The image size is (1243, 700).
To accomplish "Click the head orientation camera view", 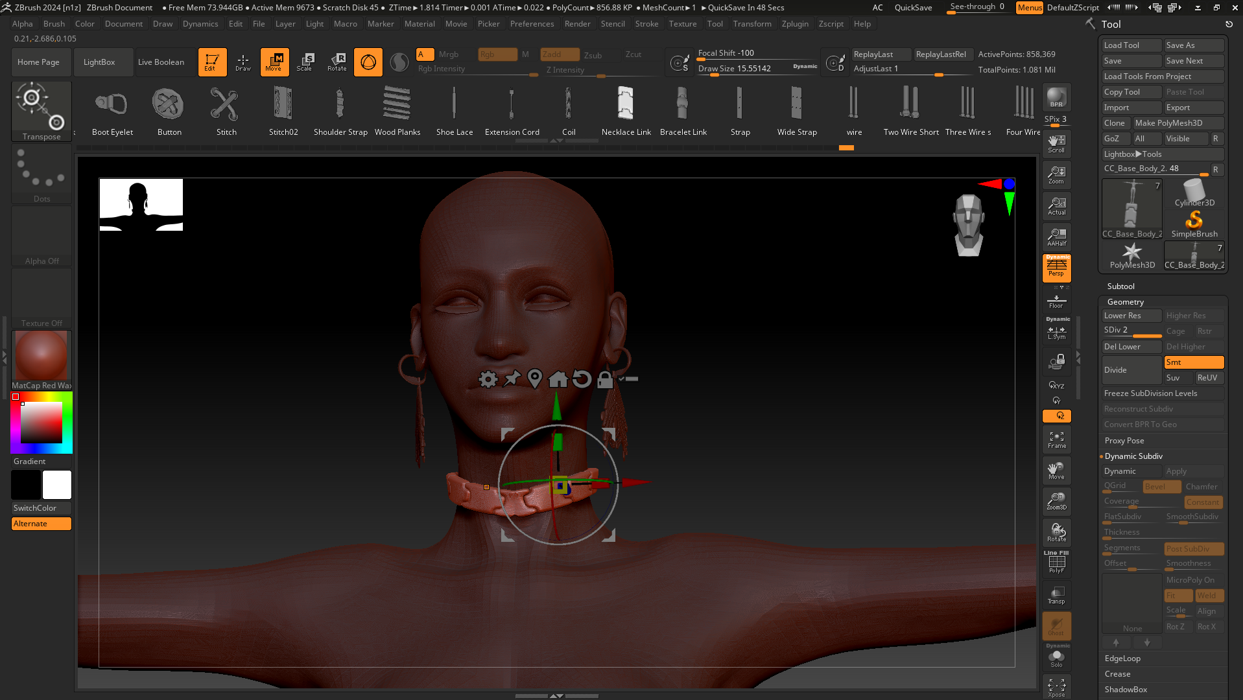I will [x=968, y=225].
